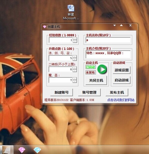Click the green play button to start host
The height and width of the screenshot is (154, 149).
[x=102, y=69]
